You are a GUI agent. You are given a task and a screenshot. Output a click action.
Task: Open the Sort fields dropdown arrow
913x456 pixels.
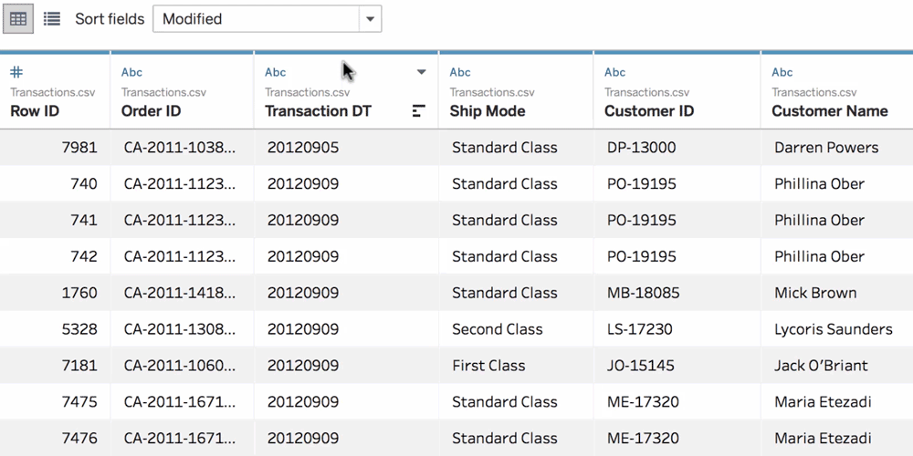pos(370,19)
